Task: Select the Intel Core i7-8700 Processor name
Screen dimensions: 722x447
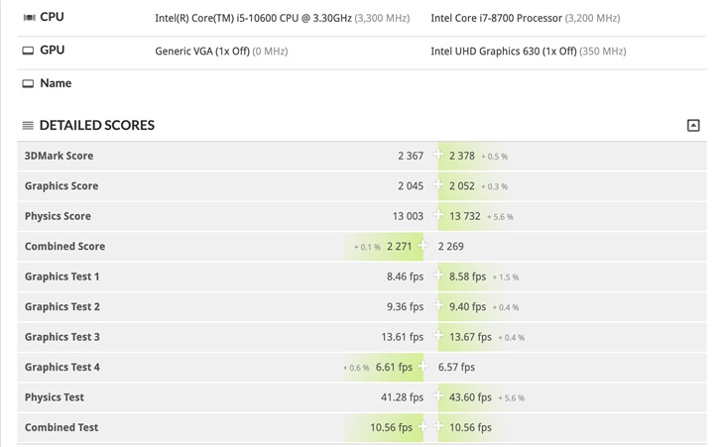Action: (497, 18)
